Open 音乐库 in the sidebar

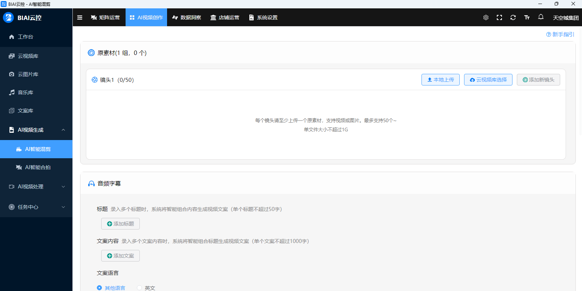pos(25,92)
